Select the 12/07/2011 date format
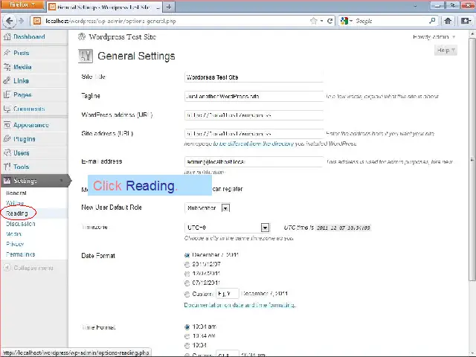Screen dimensions: 476x357 pyautogui.click(x=187, y=274)
